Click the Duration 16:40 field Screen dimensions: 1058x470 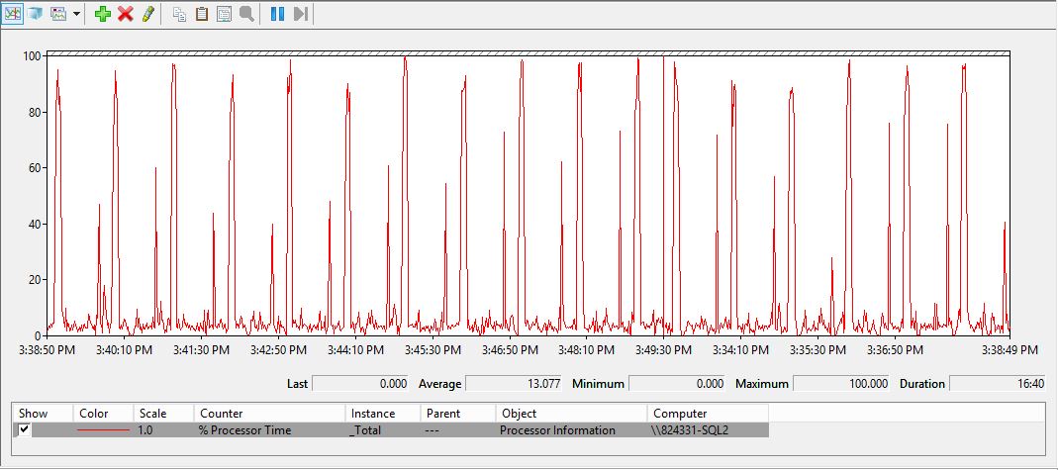998,384
